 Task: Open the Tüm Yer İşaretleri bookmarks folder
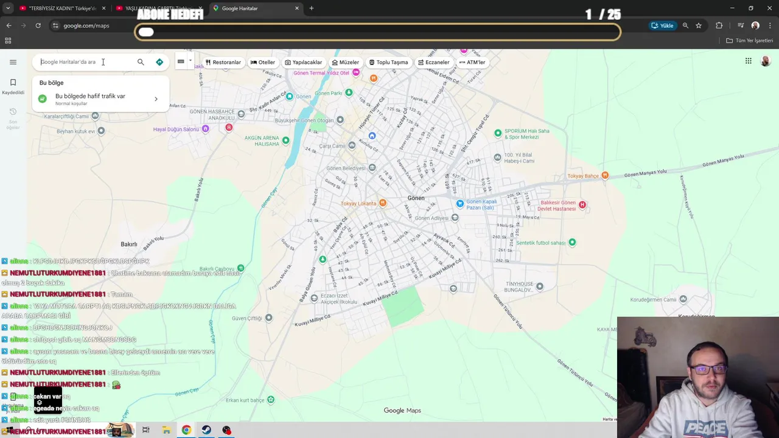pyautogui.click(x=749, y=41)
